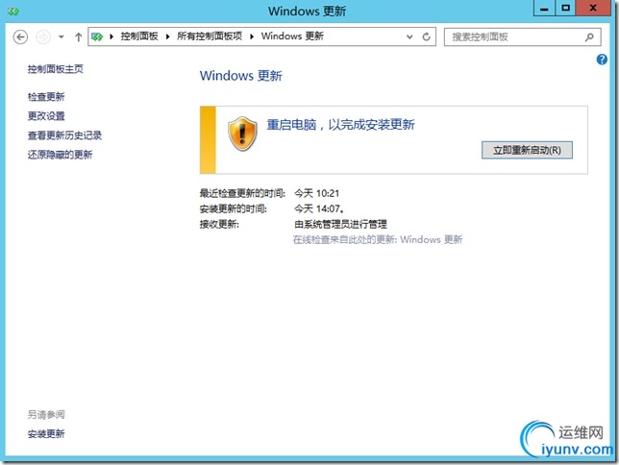Image resolution: width=619 pixels, height=465 pixels.
Task: Click the Windows Update icon in address bar
Action: point(97,37)
